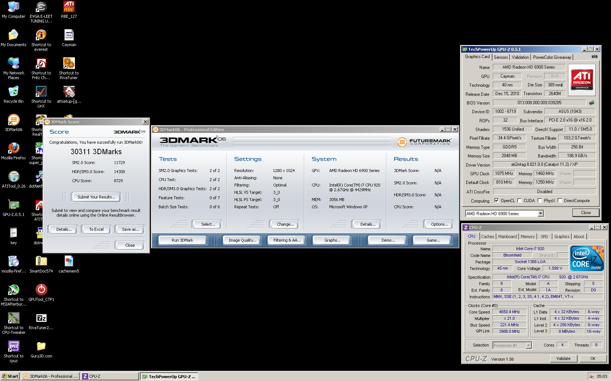This screenshot has height=381, width=611.
Task: Click Close button in GPU-Z window
Action: tap(586, 213)
